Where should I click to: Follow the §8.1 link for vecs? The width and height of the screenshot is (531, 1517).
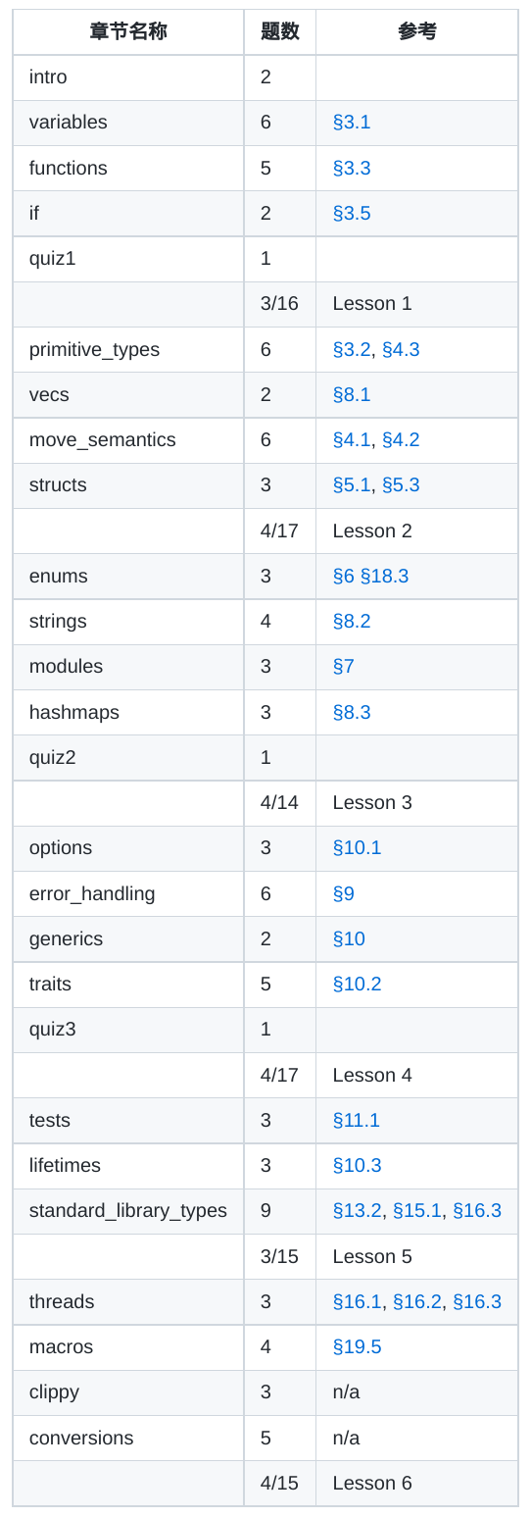pos(352,394)
